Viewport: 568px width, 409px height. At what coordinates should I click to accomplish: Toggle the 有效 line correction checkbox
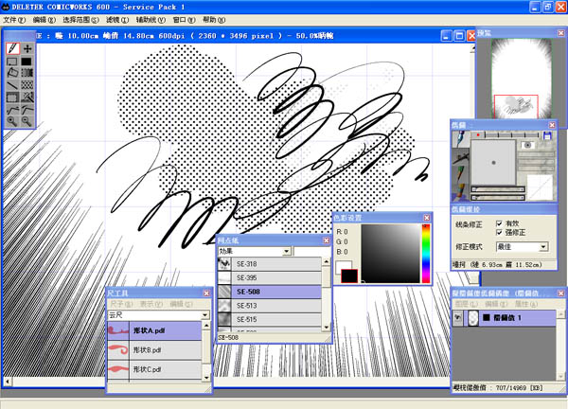coord(501,222)
